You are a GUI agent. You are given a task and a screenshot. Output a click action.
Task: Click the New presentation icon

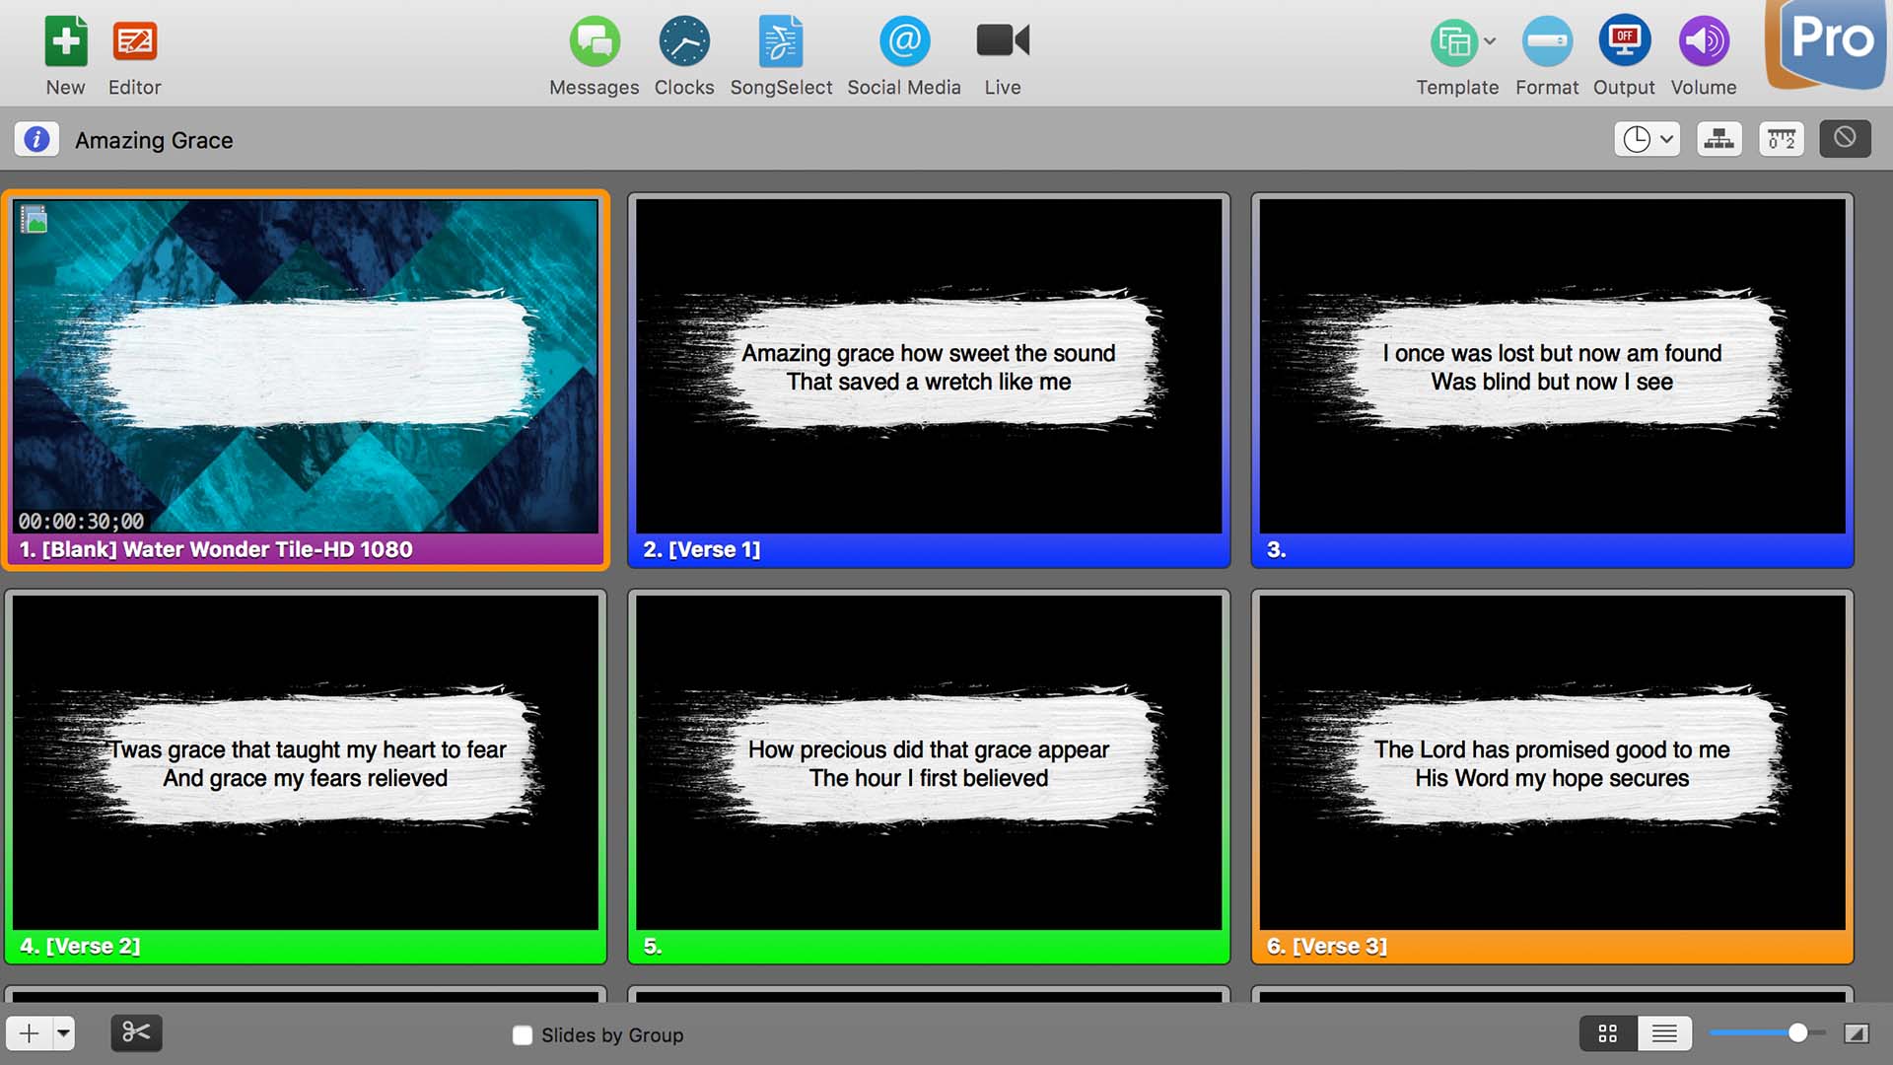[65, 42]
